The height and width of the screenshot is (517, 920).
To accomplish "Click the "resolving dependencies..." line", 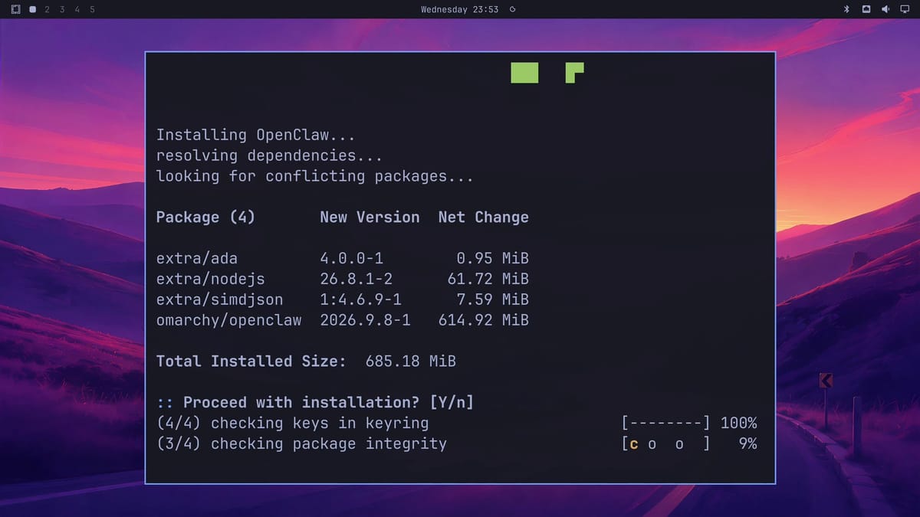I will (x=269, y=155).
